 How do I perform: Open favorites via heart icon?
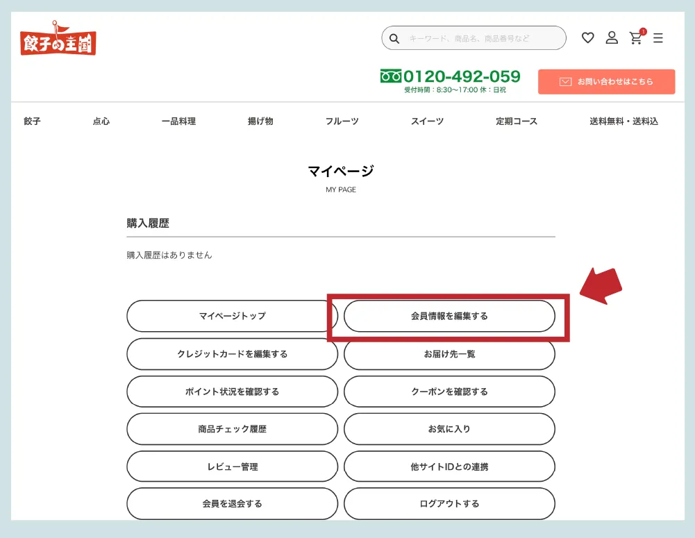(588, 38)
